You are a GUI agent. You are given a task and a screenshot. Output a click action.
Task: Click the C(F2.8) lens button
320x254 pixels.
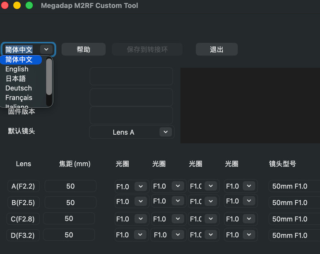23,219
